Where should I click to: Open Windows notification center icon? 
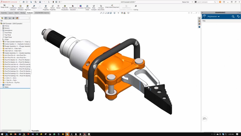coord(237,134)
